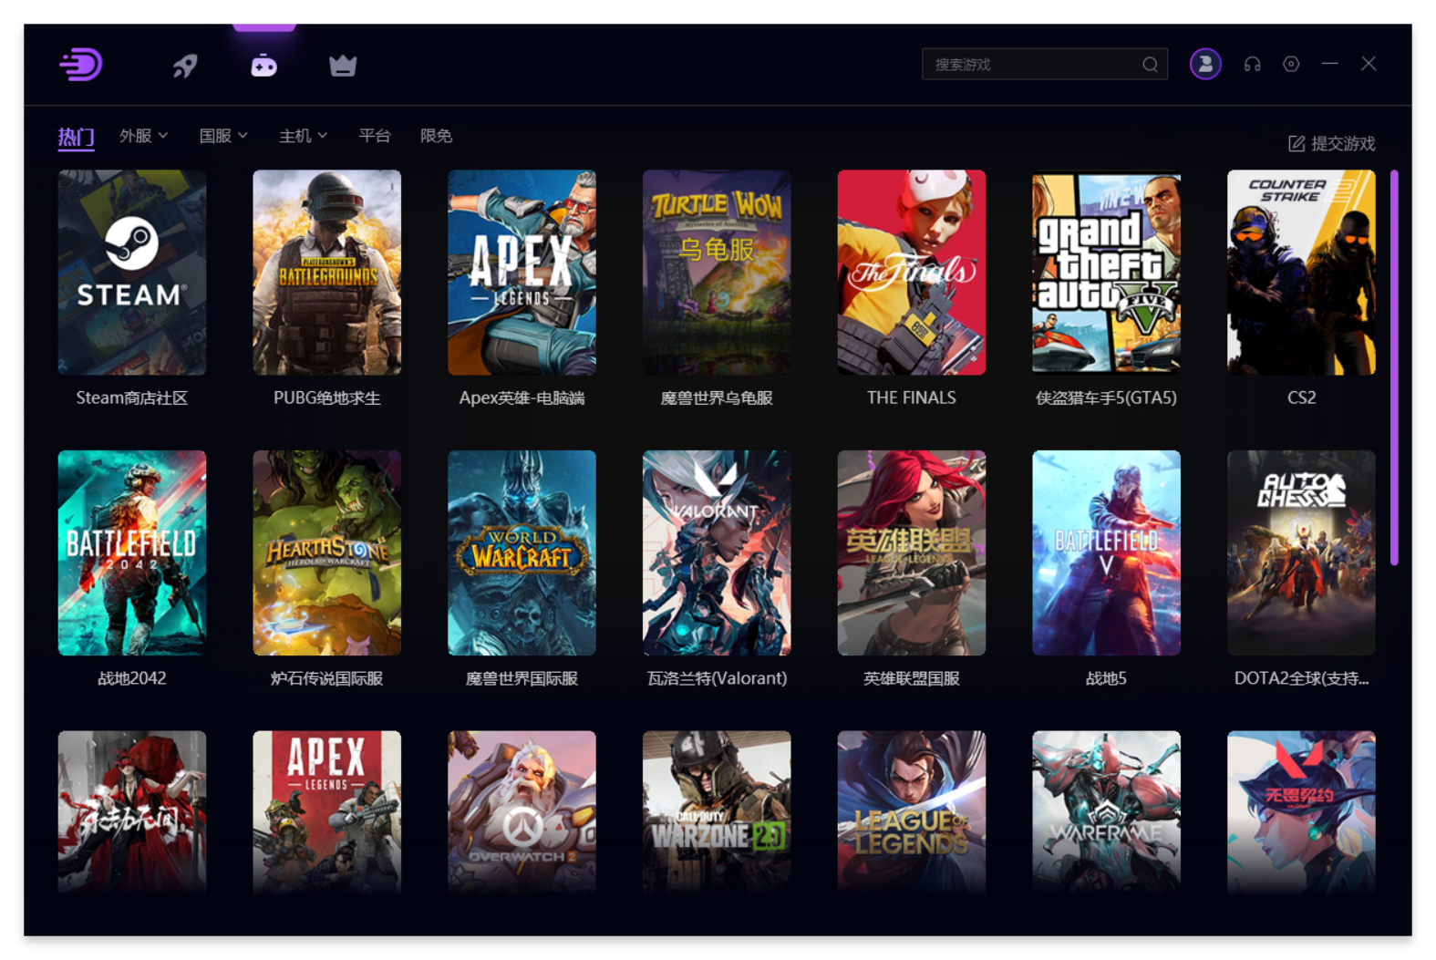Open the user profile avatar

coord(1205,64)
